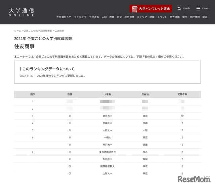The image size is (215, 187).
Task: Click the 京都 location cell
Action: click(145, 123)
